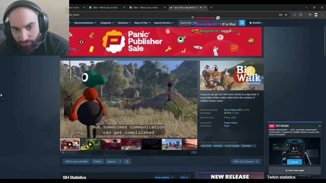Close the SIH Mobile popup

320,126
